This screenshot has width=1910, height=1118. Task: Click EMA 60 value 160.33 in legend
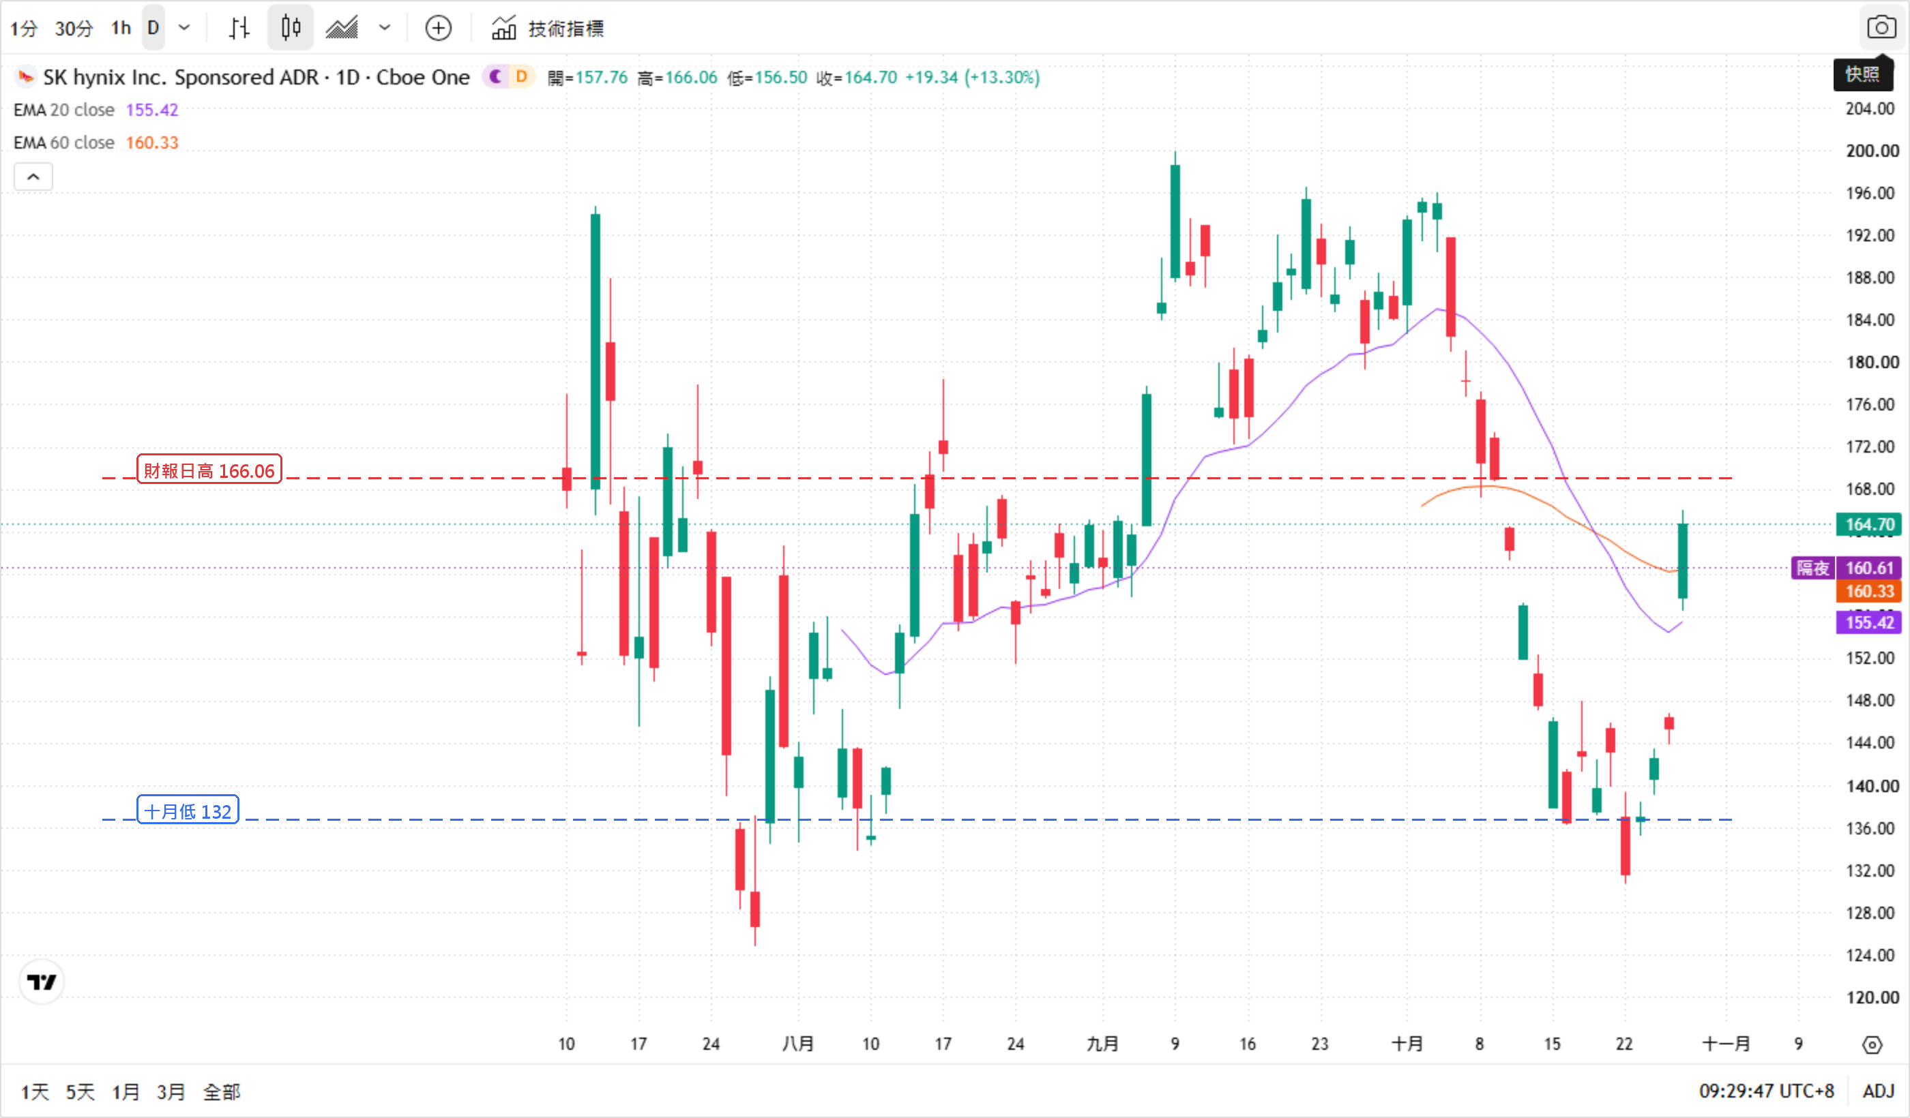point(151,142)
